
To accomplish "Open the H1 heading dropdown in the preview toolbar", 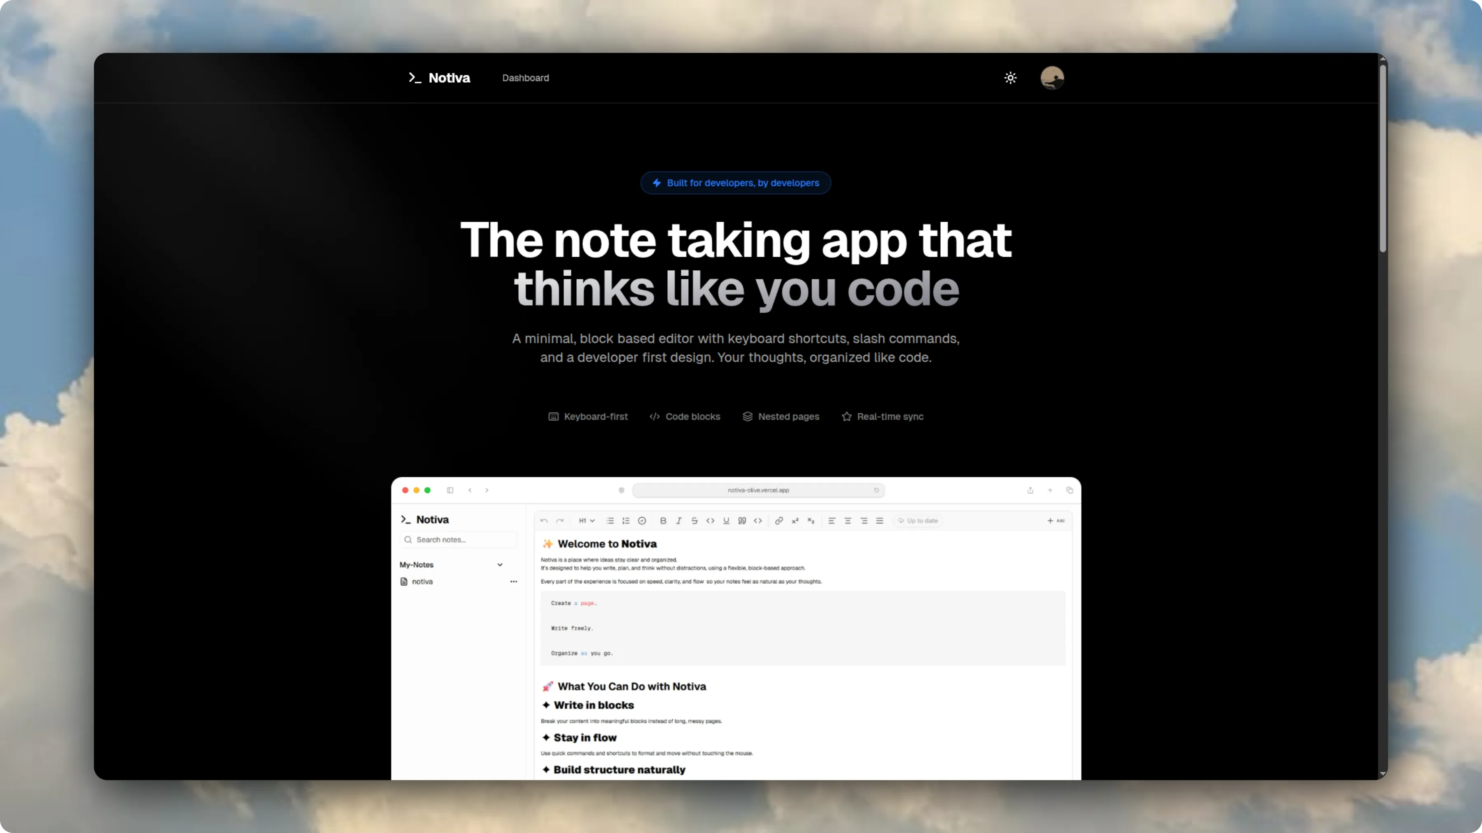I will click(x=586, y=521).
